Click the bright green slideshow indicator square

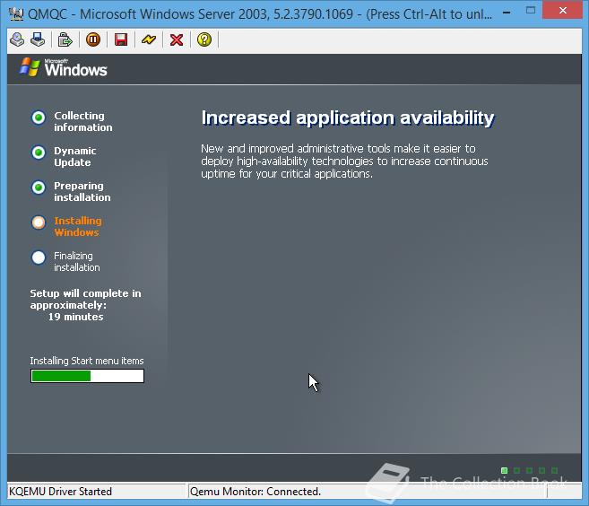505,470
